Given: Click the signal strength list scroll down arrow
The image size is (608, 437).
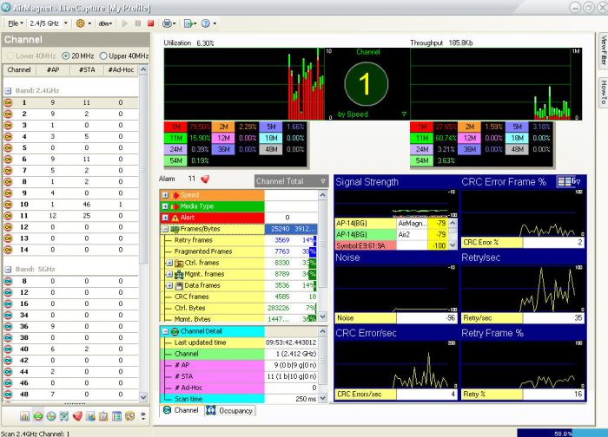Looking at the screenshot, I should click(453, 245).
